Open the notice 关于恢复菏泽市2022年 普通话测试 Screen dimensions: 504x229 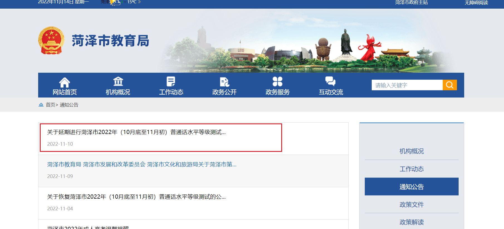pyautogui.click(x=136, y=197)
